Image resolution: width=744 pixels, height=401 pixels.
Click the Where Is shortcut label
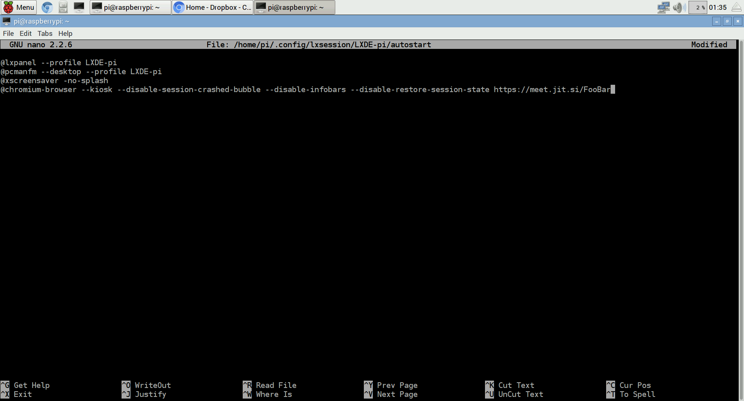point(274,394)
